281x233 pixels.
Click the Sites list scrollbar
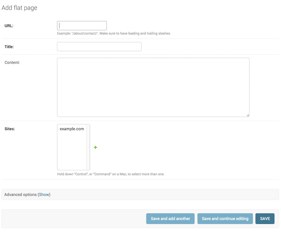(x=88, y=147)
